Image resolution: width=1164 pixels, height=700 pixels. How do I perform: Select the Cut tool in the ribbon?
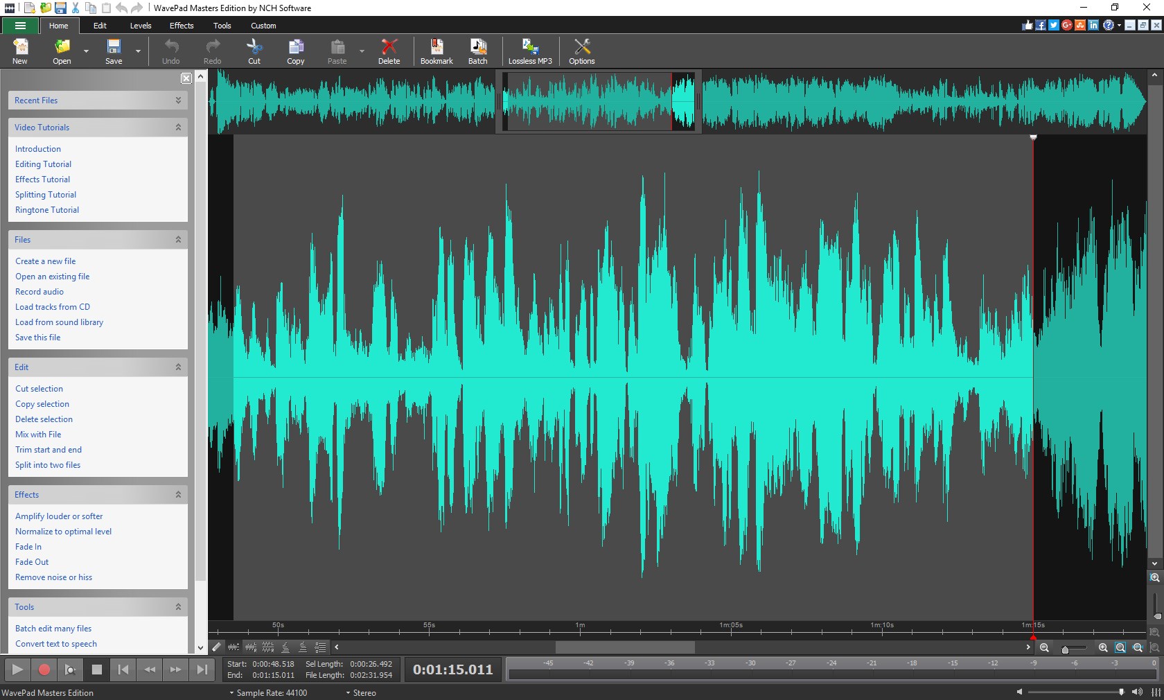coord(254,51)
